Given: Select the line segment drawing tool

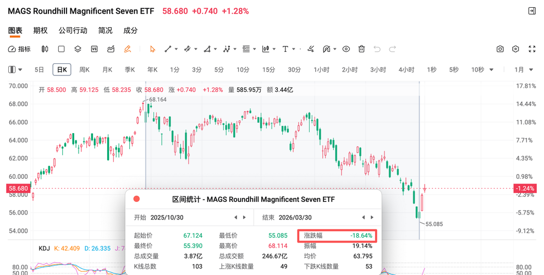Looking at the screenshot, I should (168, 50).
